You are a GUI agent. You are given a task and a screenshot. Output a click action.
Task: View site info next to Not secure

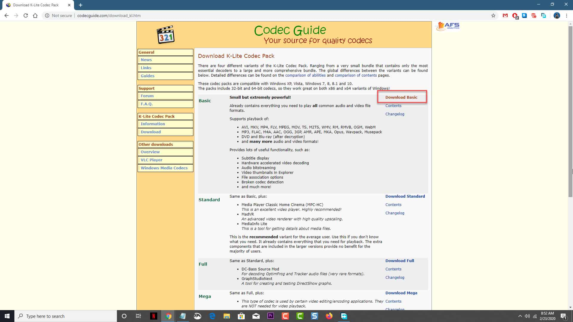(x=47, y=16)
